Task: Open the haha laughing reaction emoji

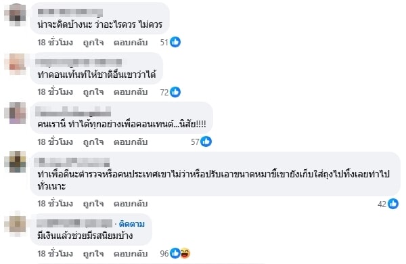Action: [185, 253]
